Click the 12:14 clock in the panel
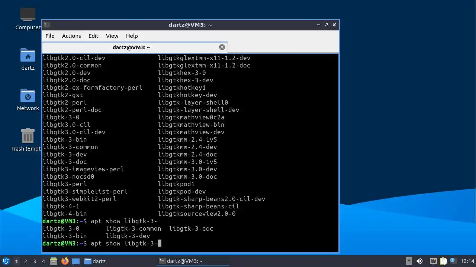 [467, 261]
